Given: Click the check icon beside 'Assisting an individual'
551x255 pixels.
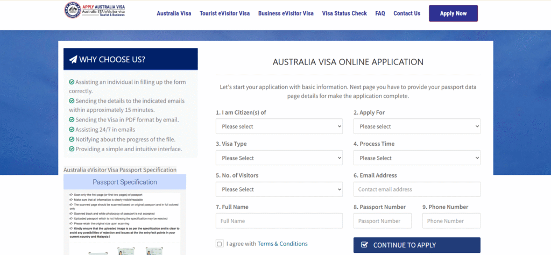Looking at the screenshot, I should [x=72, y=82].
